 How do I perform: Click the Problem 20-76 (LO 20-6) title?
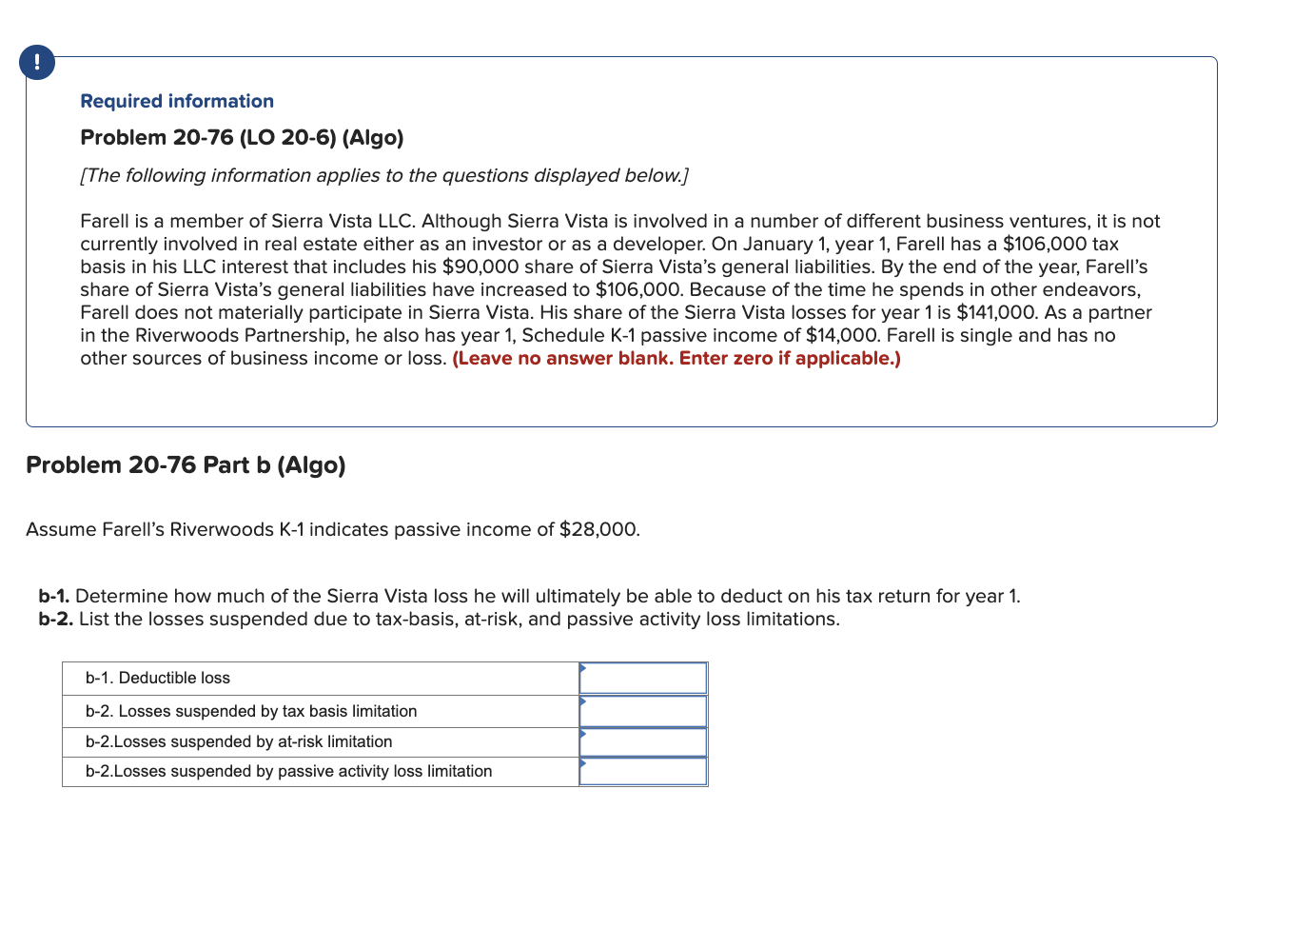[x=242, y=137]
